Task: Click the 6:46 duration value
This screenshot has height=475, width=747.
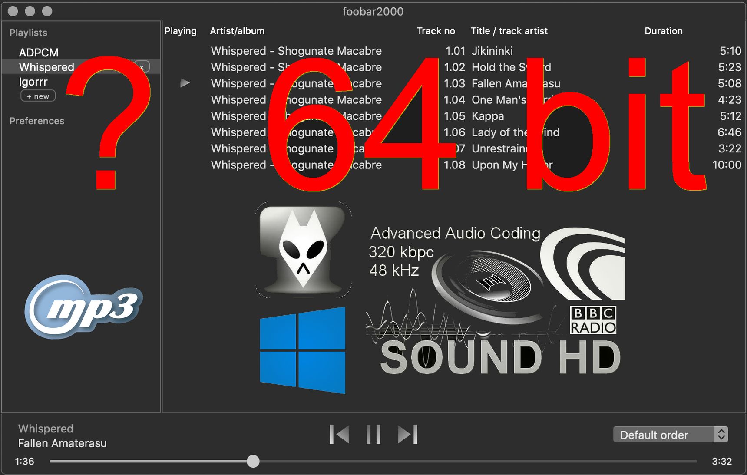Action: pyautogui.click(x=729, y=132)
